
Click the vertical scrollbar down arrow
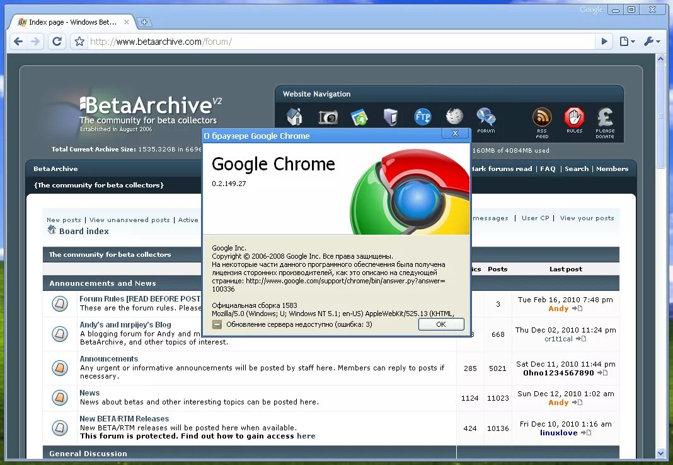(x=660, y=453)
